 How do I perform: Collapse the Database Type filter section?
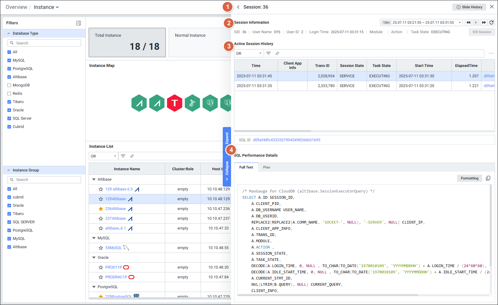pyautogui.click(x=9, y=33)
